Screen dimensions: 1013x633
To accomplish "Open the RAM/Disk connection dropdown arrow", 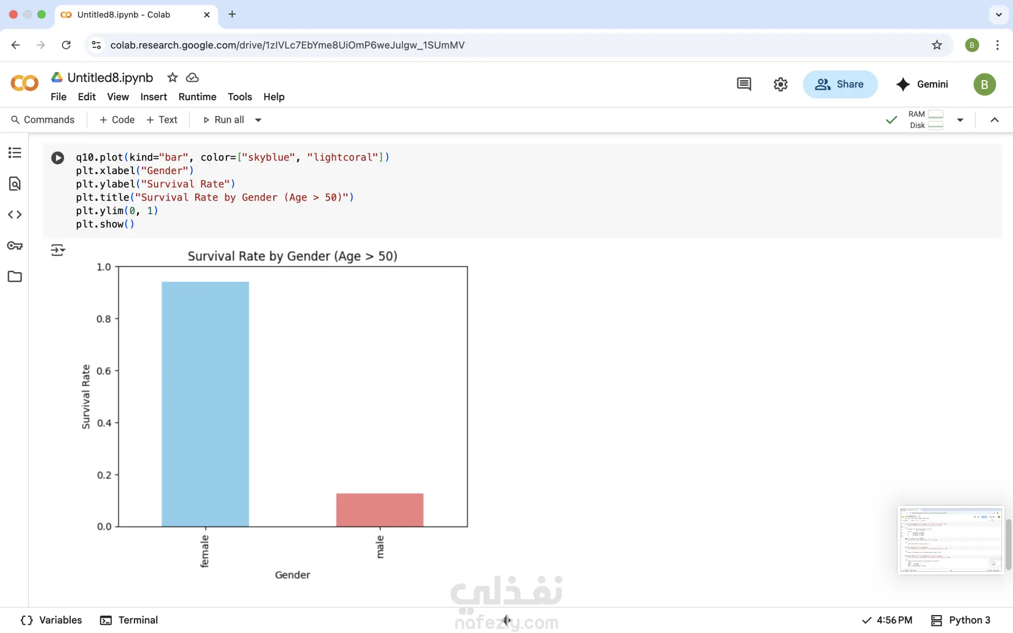I will [x=960, y=120].
